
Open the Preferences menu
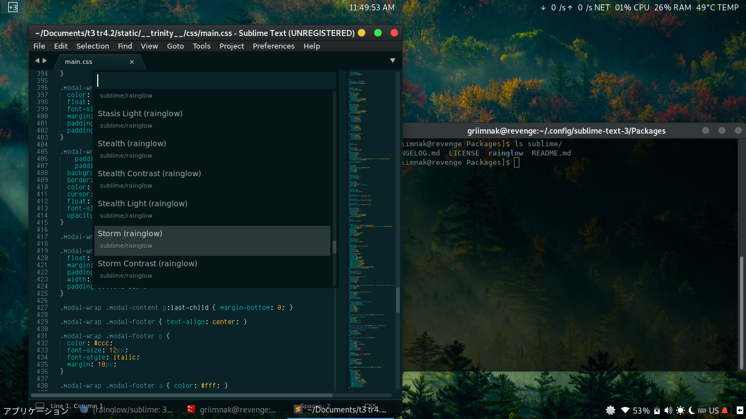(274, 46)
